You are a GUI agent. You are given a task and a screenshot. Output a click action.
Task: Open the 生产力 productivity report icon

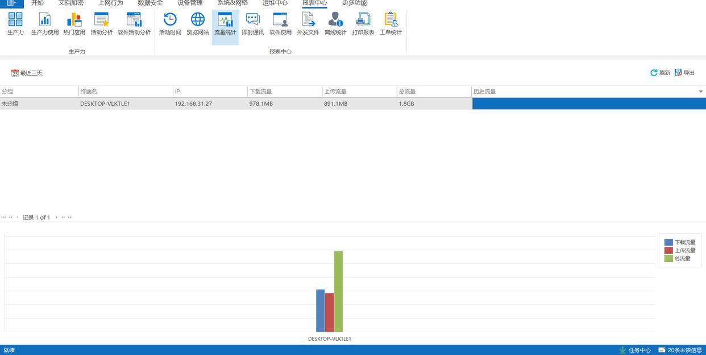tap(15, 24)
